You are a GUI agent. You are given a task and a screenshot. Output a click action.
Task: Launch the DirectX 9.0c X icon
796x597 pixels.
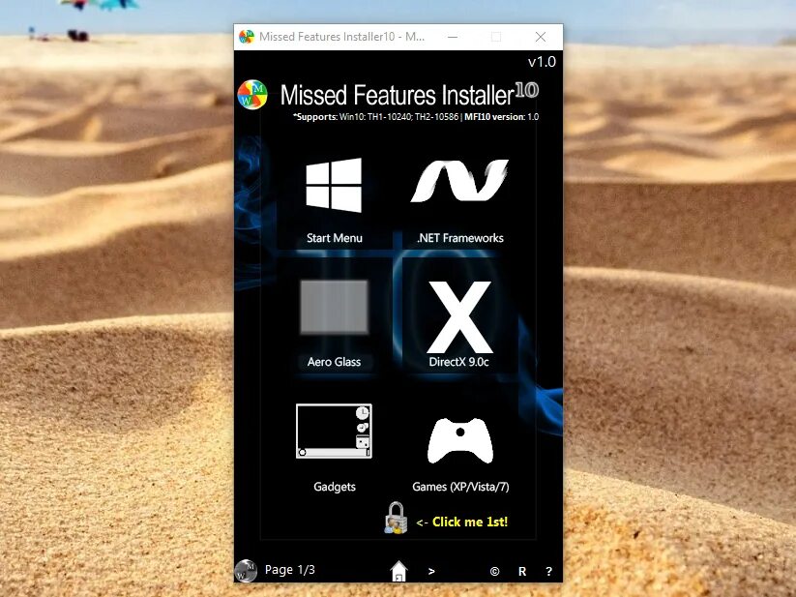(459, 316)
